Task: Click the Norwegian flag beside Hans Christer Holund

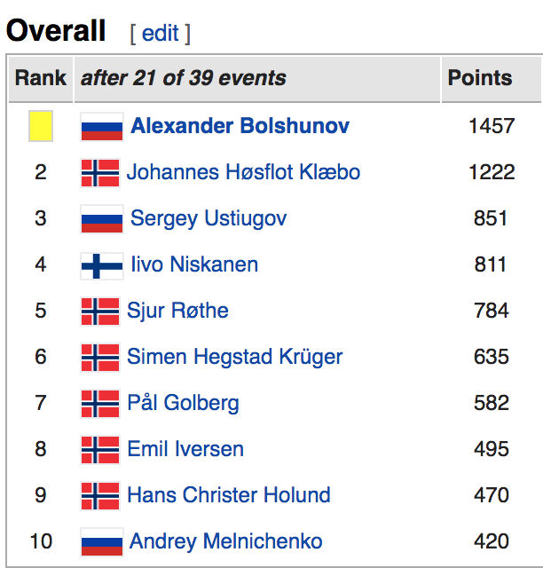Action: pos(99,495)
